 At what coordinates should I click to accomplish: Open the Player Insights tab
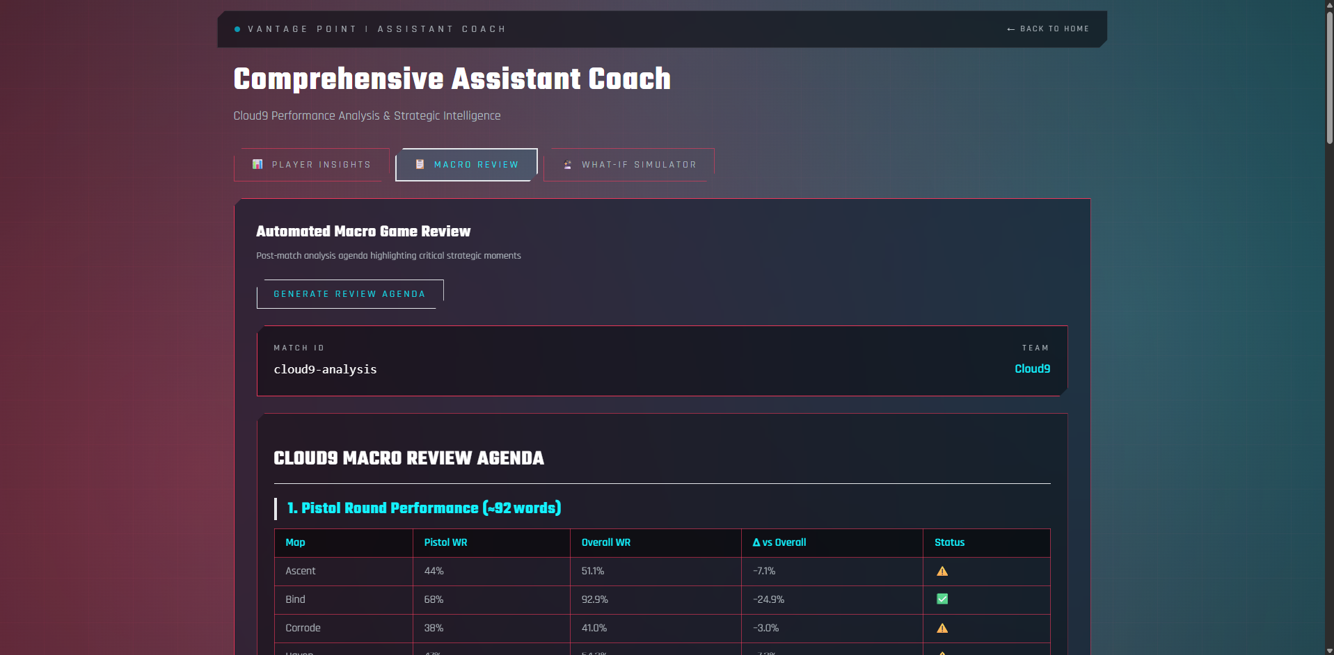(312, 165)
